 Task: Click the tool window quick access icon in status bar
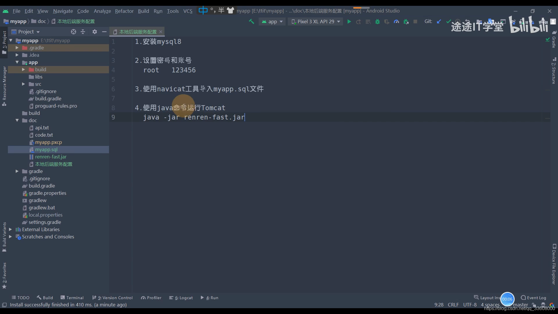[x=4, y=305]
